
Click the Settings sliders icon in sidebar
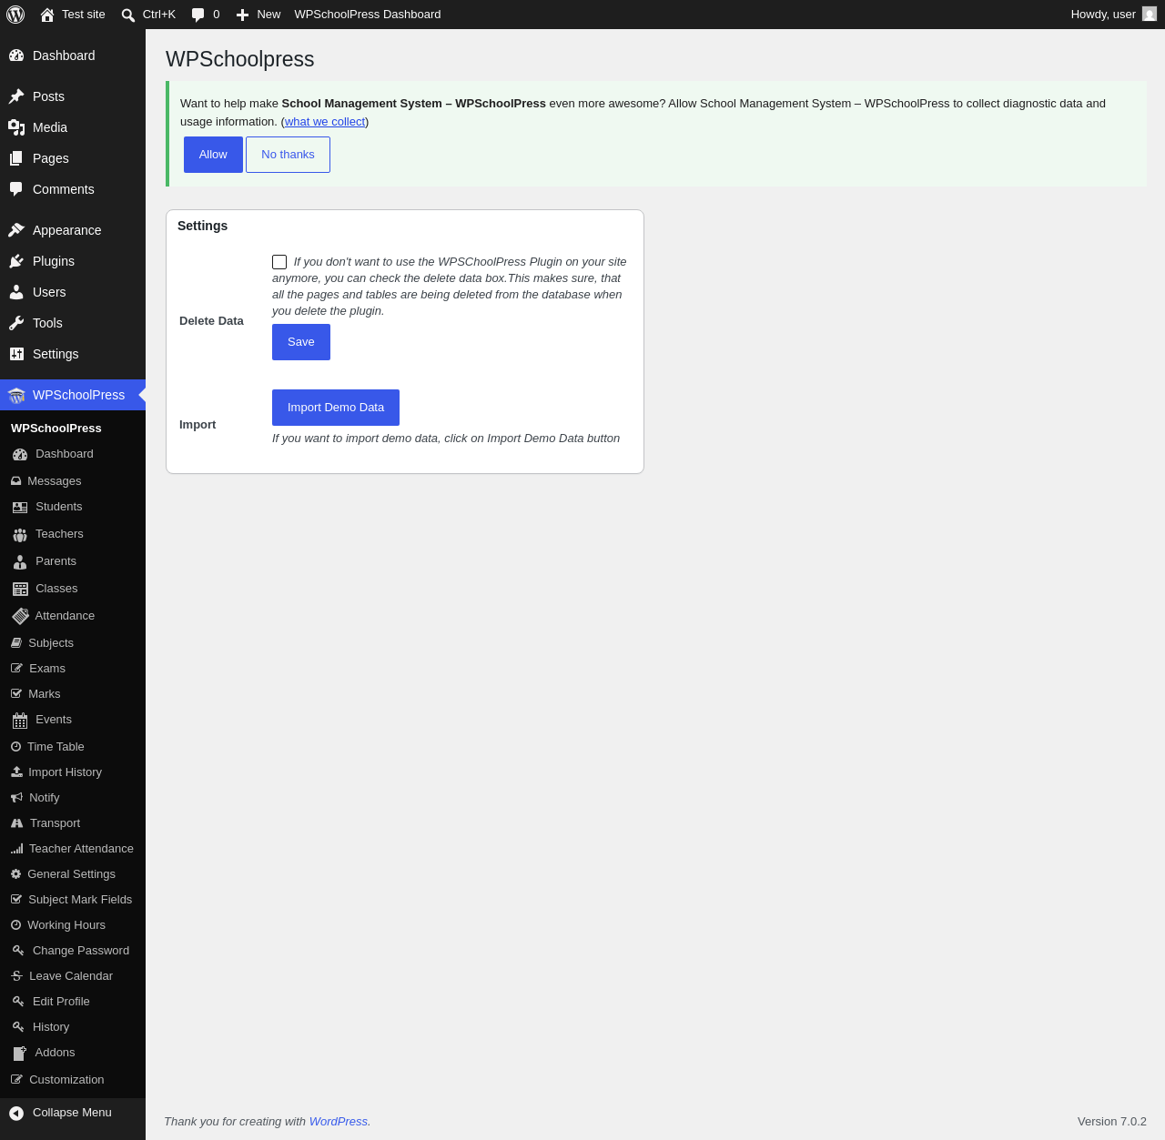(x=16, y=354)
